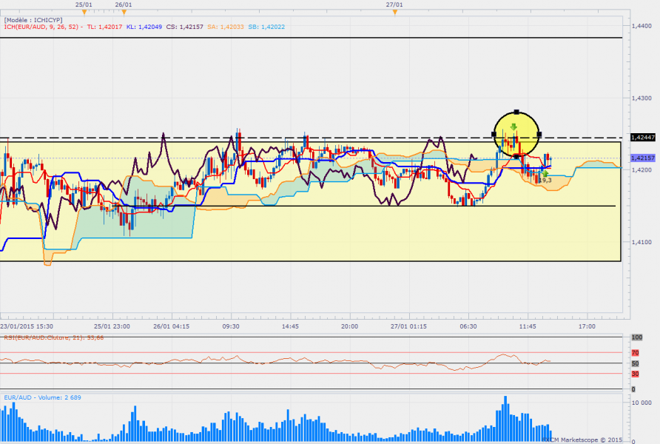Click the 1,4400 price axis label
Image resolution: width=660 pixels, height=444 pixels.
click(642, 26)
